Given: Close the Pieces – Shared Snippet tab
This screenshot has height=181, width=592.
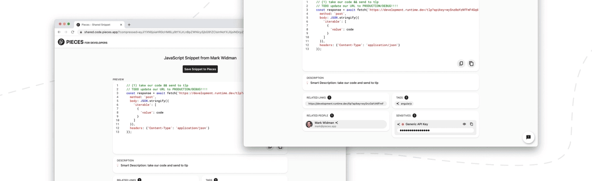Looking at the screenshot, I should 121,25.
